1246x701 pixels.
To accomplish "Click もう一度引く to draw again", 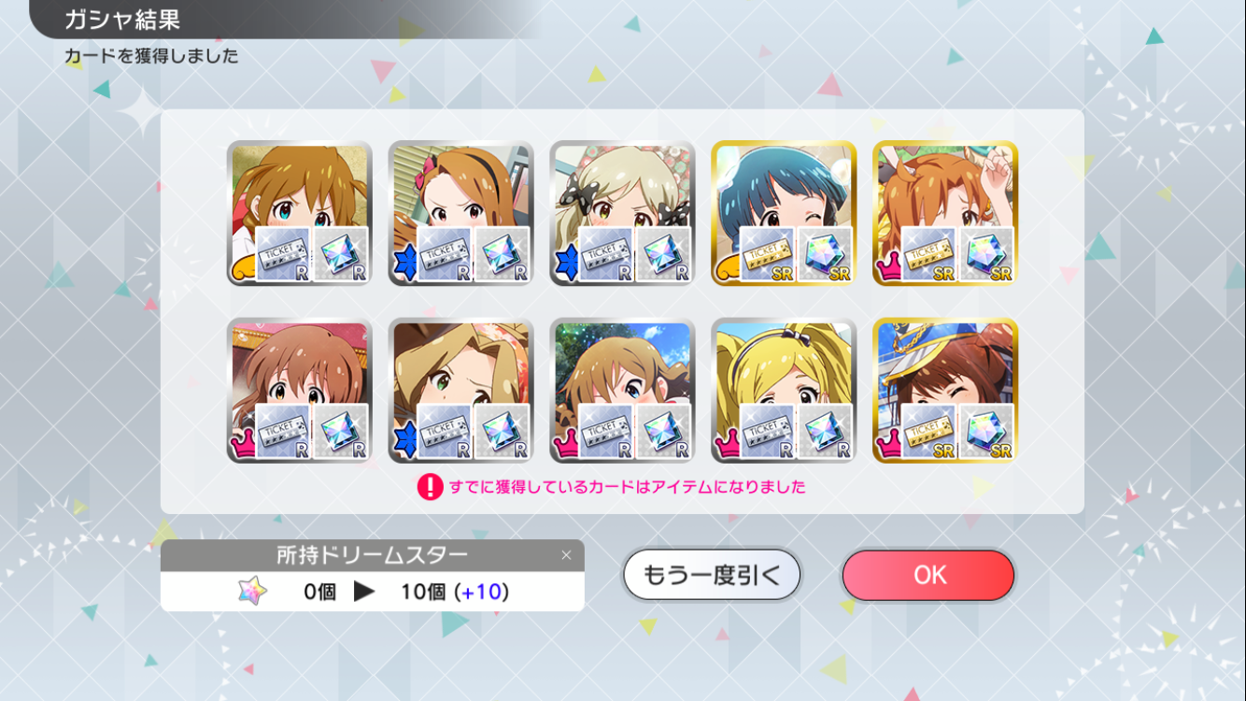I will [712, 575].
